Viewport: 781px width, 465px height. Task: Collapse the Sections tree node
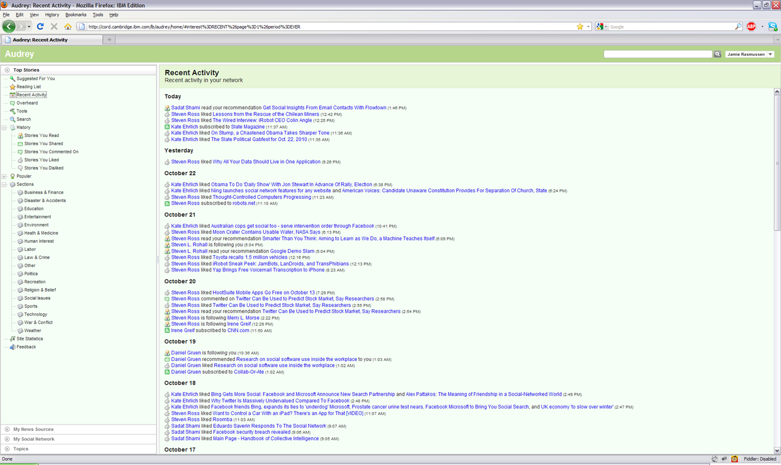pyautogui.click(x=4, y=185)
